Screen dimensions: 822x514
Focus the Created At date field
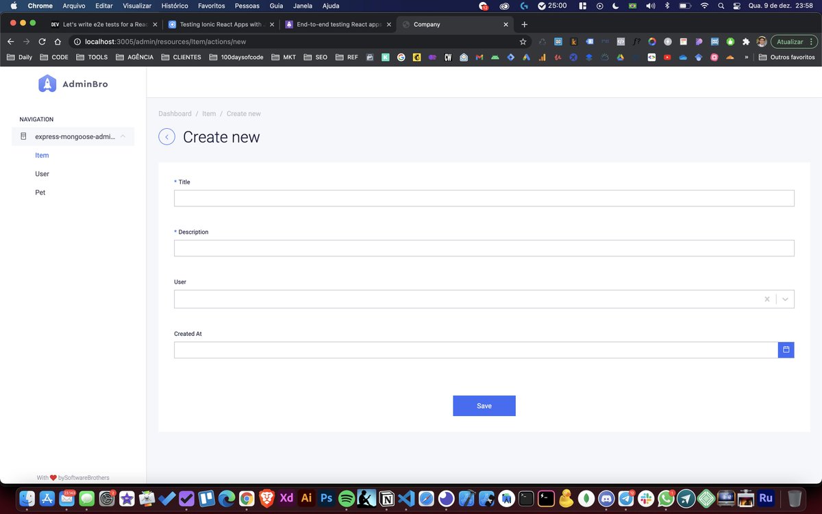[x=475, y=350]
